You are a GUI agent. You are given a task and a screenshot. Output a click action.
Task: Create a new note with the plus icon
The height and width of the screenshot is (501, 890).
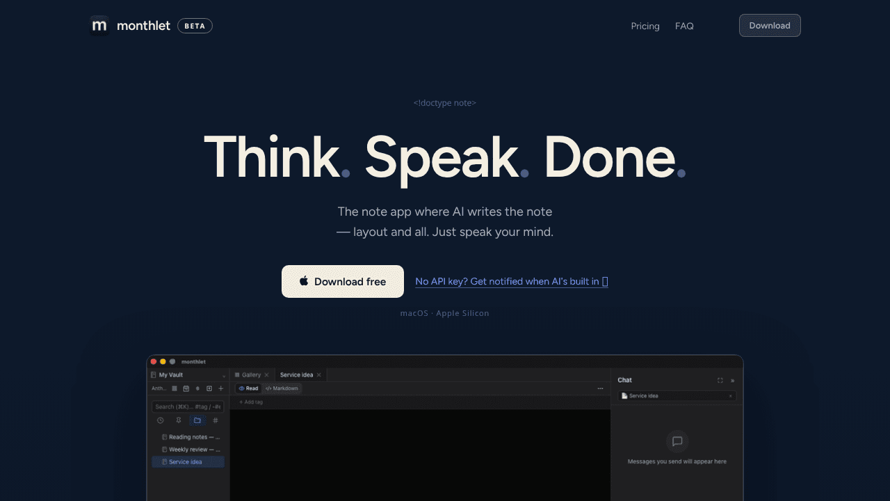tap(221, 388)
